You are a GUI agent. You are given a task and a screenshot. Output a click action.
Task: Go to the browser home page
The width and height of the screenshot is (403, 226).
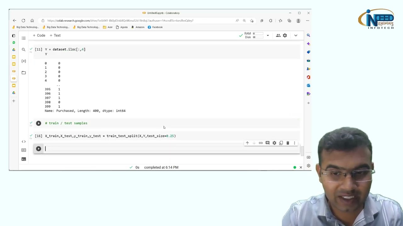32,21
